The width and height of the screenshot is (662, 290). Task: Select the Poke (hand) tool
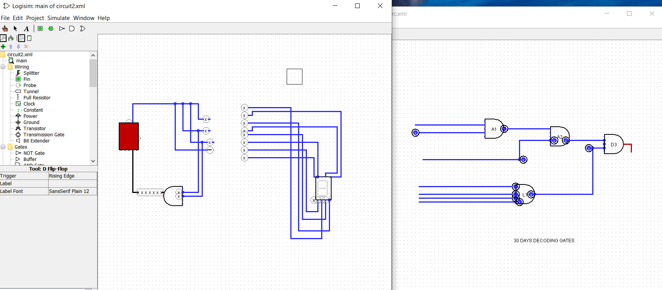click(x=5, y=28)
